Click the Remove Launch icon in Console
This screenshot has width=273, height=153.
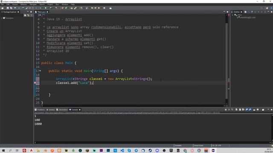pyautogui.click(x=229, y=110)
